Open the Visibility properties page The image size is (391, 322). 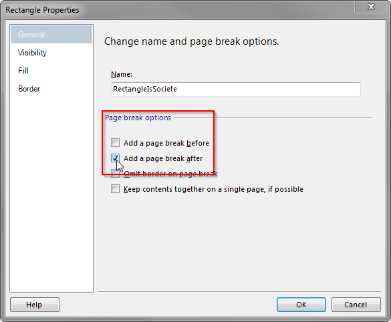[x=32, y=53]
